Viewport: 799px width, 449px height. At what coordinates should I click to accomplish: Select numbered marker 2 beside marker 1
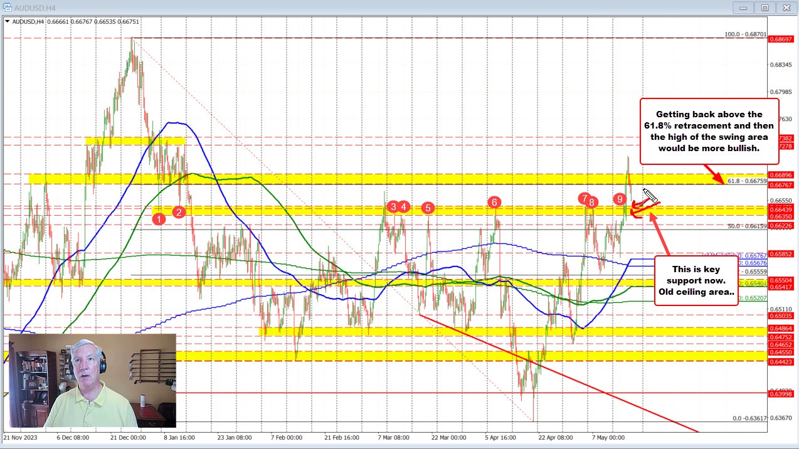(178, 212)
